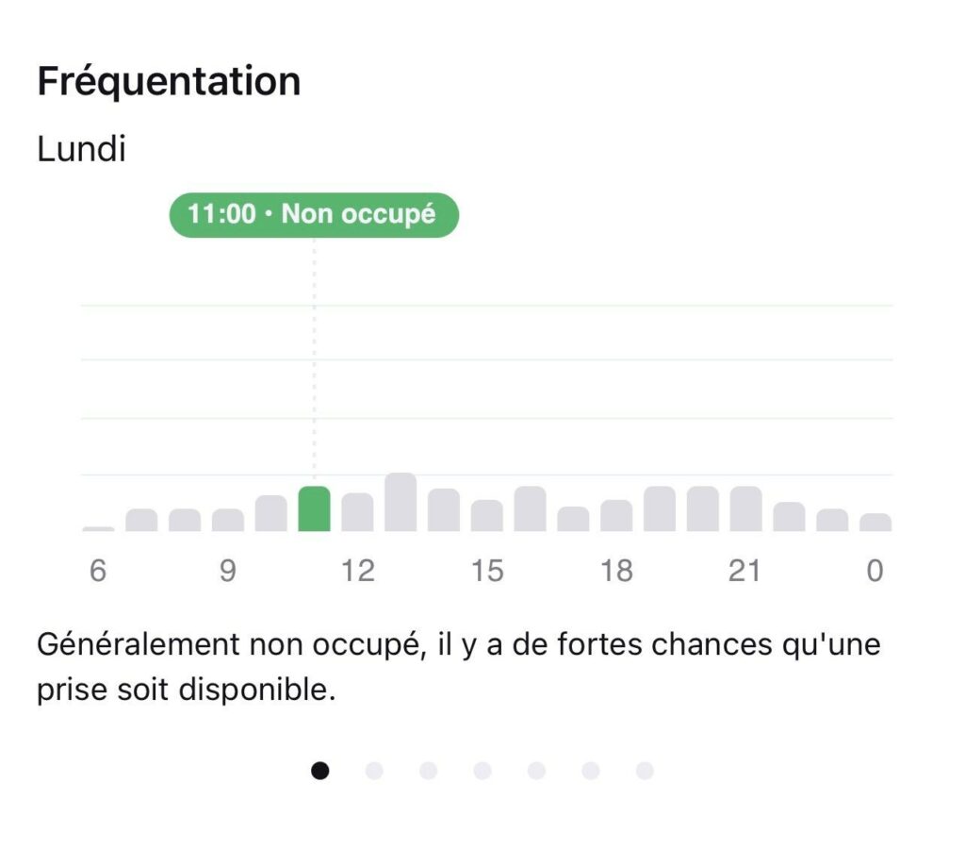Select the middle fourth page dot
Viewport: 965px width, 849px height.
point(482,771)
